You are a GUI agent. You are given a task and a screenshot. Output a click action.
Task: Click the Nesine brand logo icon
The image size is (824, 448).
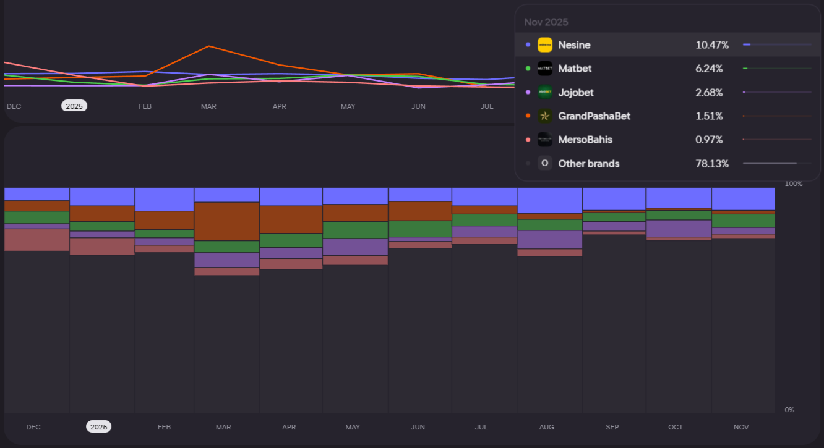click(x=544, y=45)
